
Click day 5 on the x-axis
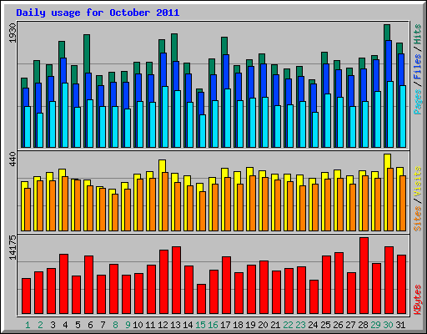(x=78, y=325)
